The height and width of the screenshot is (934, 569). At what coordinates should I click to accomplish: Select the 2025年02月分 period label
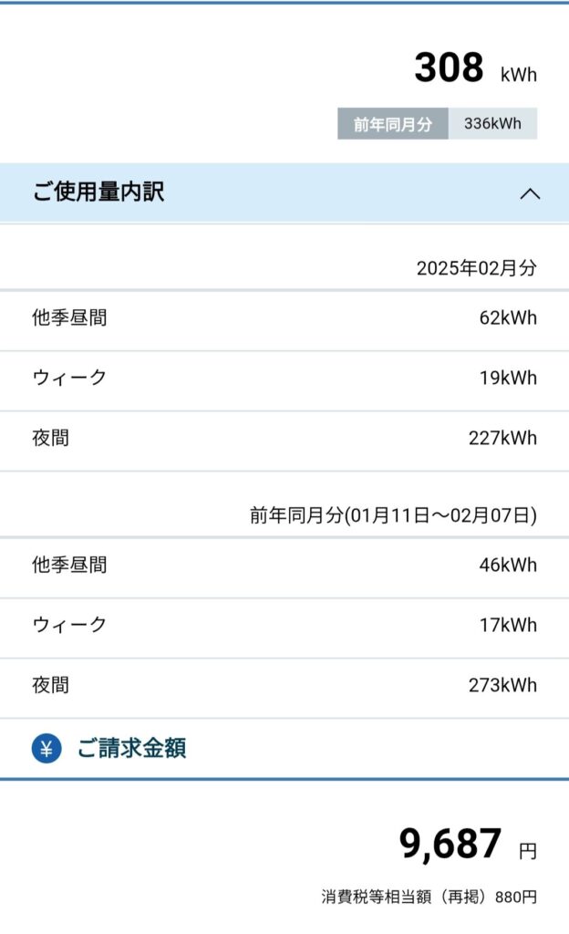476,268
